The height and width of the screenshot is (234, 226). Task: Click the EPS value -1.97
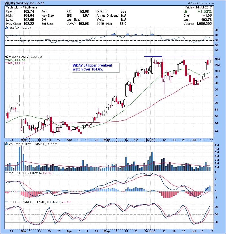[85, 16]
